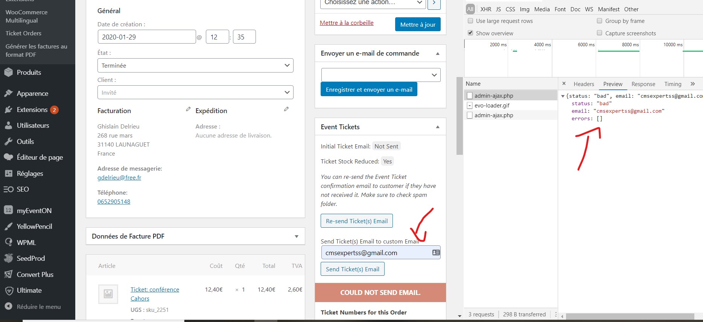
Task: Select the XHR network filter
Action: (x=485, y=9)
